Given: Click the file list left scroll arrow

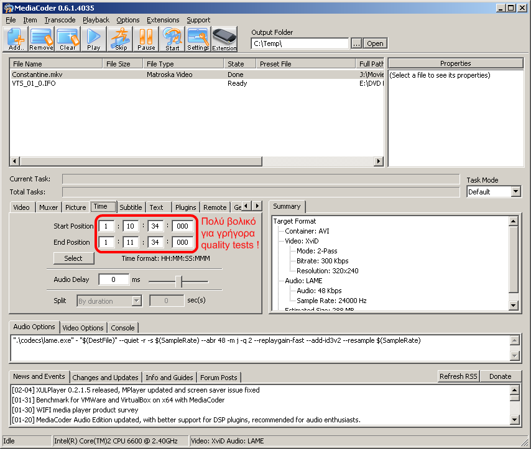Looking at the screenshot, I should [14, 161].
